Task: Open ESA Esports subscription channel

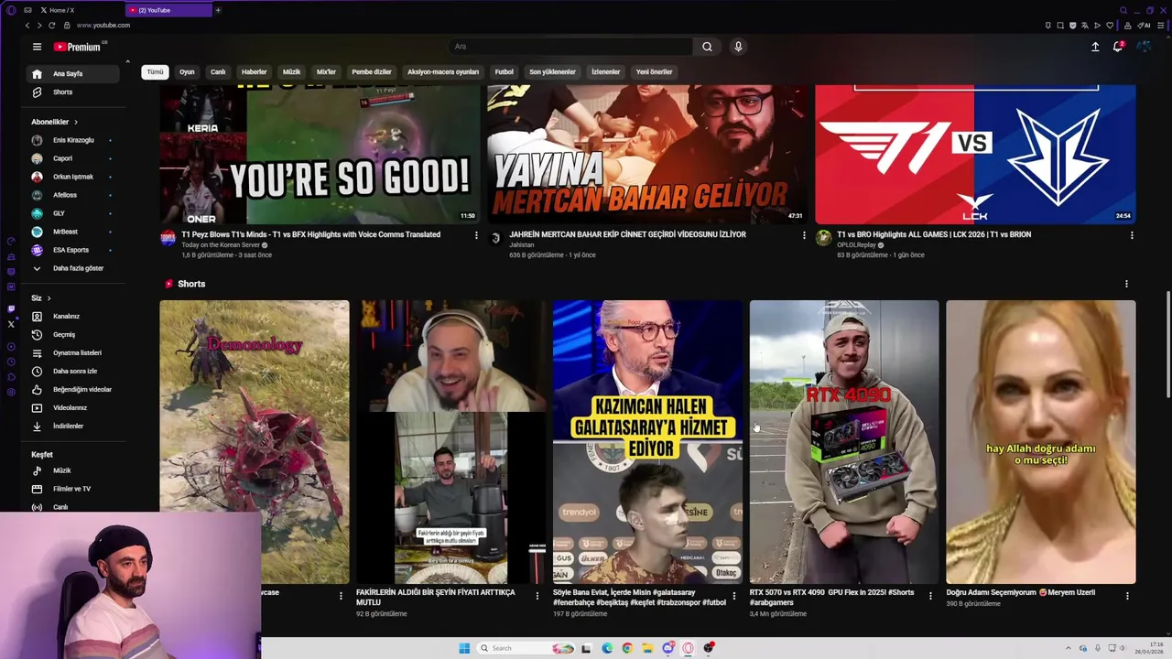Action: pos(74,250)
